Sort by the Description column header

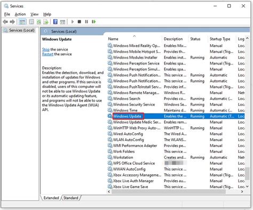175,39
